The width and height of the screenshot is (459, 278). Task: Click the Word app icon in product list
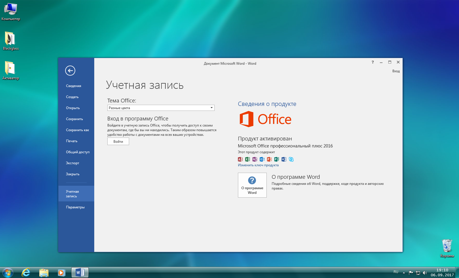coord(284,159)
